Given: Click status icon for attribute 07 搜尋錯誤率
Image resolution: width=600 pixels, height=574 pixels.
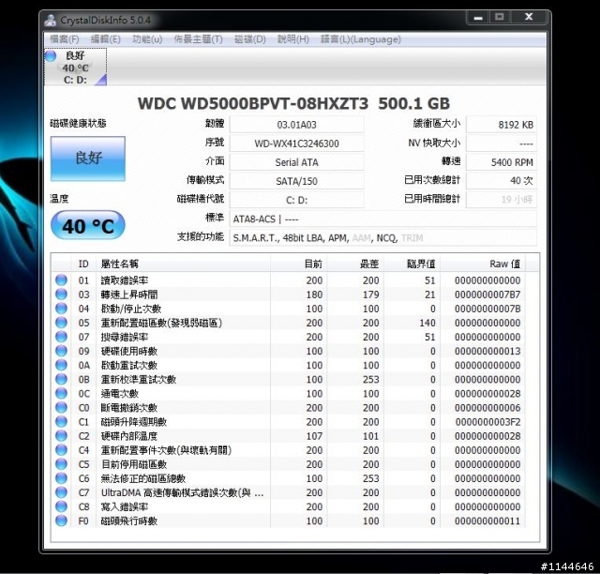Looking at the screenshot, I should point(61,337).
